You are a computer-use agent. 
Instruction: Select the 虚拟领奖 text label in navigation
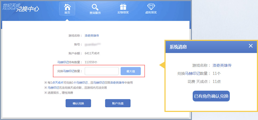tap(151, 13)
